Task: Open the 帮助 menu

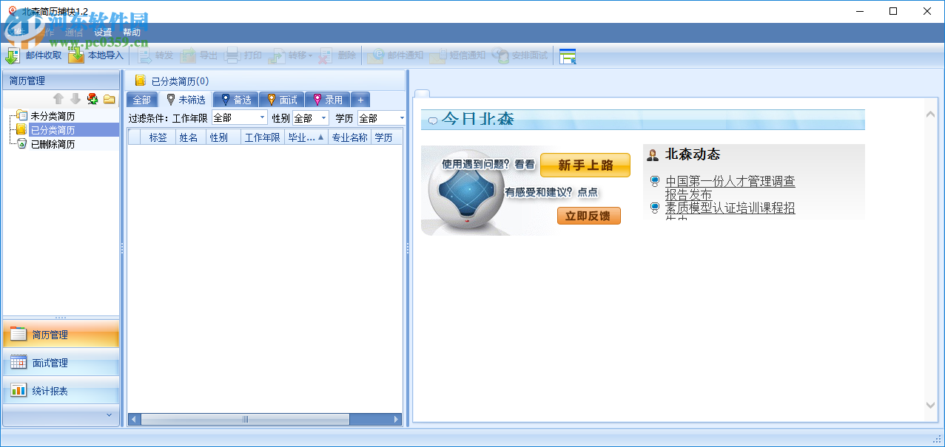Action: click(x=132, y=33)
